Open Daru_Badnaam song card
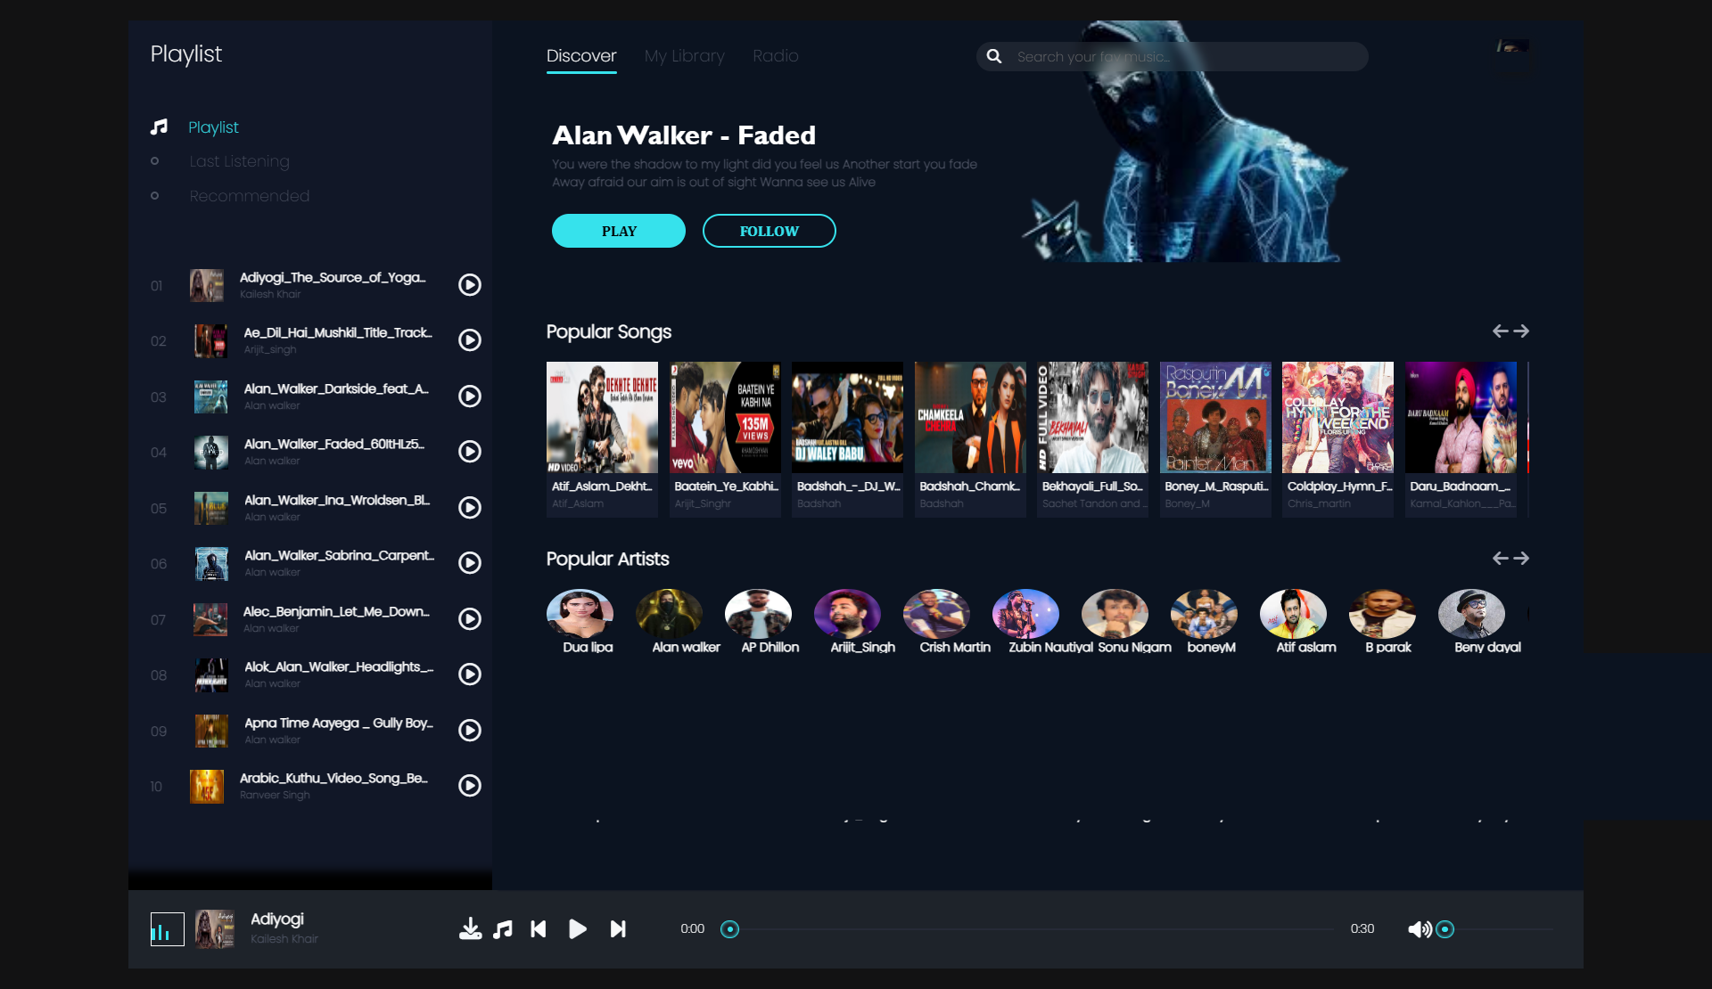 1461,438
